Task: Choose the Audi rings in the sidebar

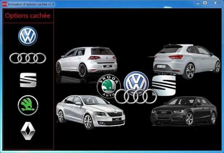Action: (x=28, y=58)
